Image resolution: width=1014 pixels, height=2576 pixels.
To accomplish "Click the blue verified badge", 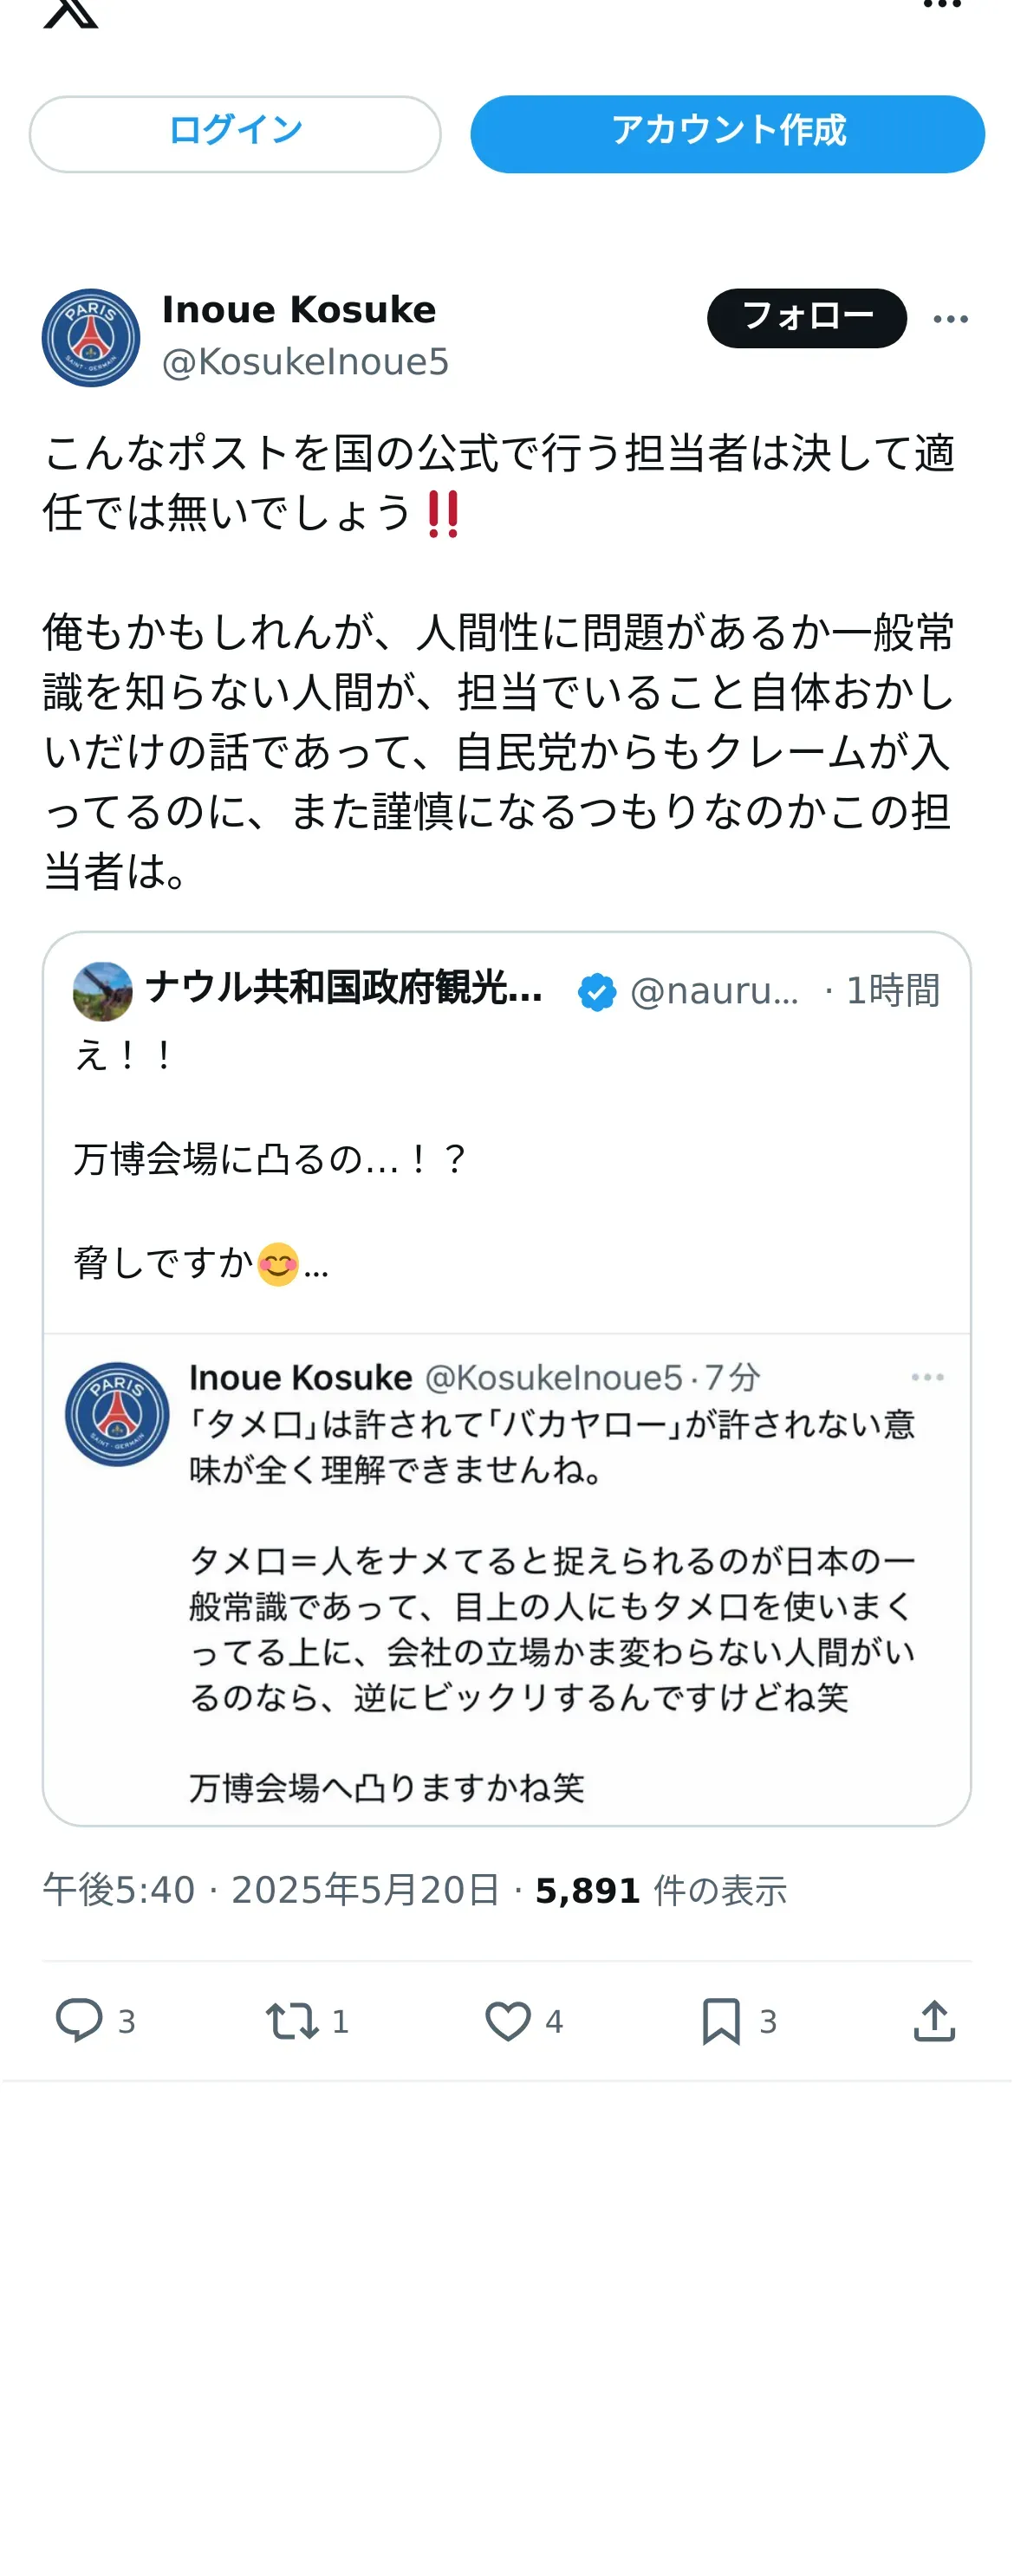I will (597, 992).
